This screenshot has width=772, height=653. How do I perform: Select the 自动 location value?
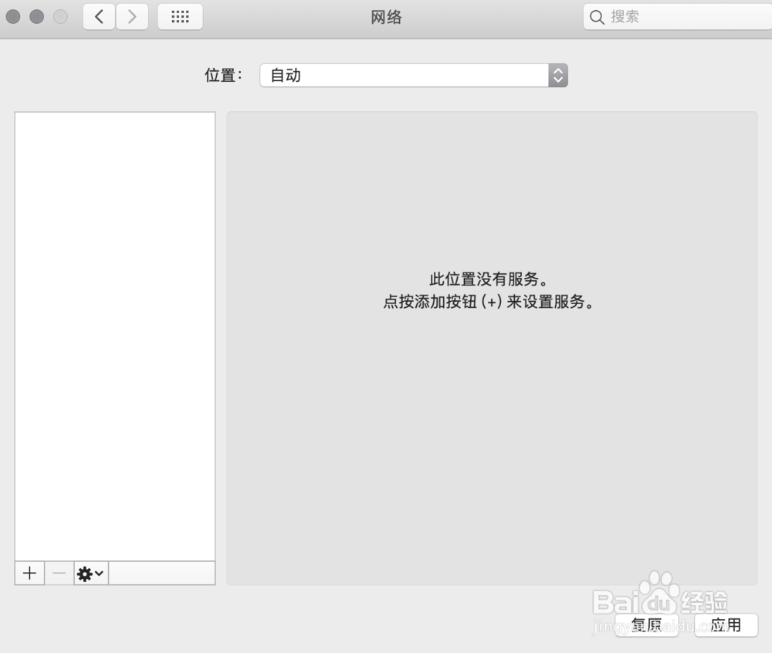(x=286, y=75)
